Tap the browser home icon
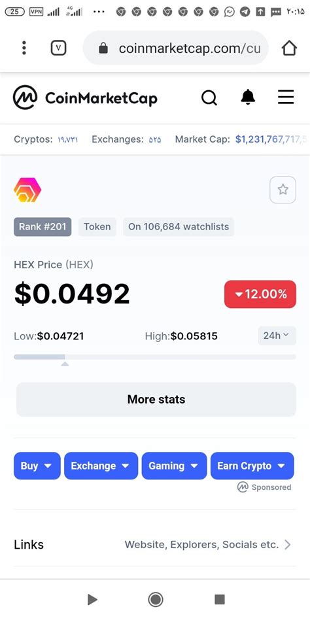The image size is (310, 620). point(289,48)
